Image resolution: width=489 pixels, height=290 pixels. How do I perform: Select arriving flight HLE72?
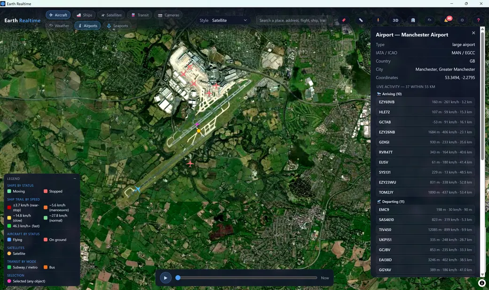[x=426, y=112]
